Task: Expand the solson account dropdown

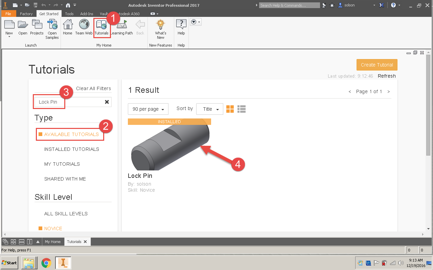Action: tap(374, 5)
